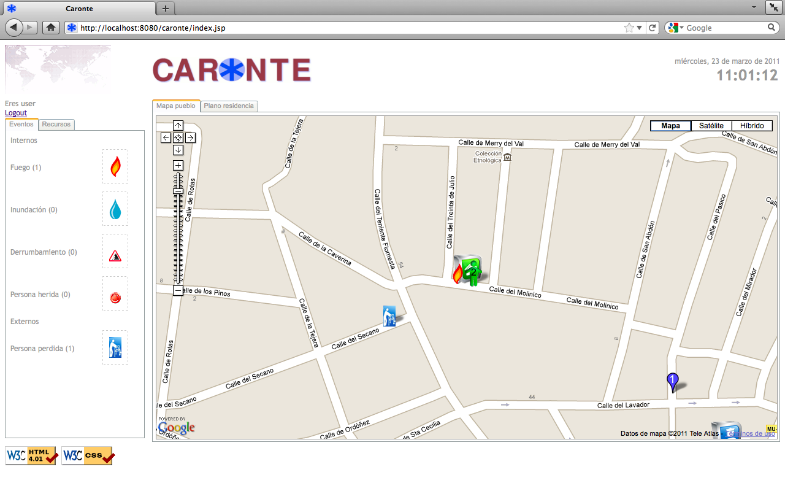Screen dimensions: 785x491
Task: Click the zoom slider handle
Action: [x=178, y=191]
